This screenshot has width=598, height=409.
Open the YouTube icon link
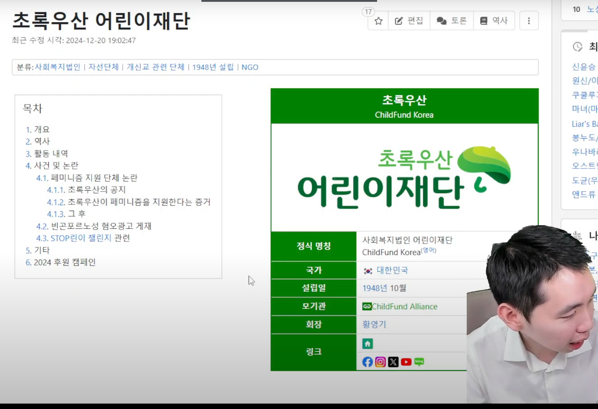coord(406,362)
